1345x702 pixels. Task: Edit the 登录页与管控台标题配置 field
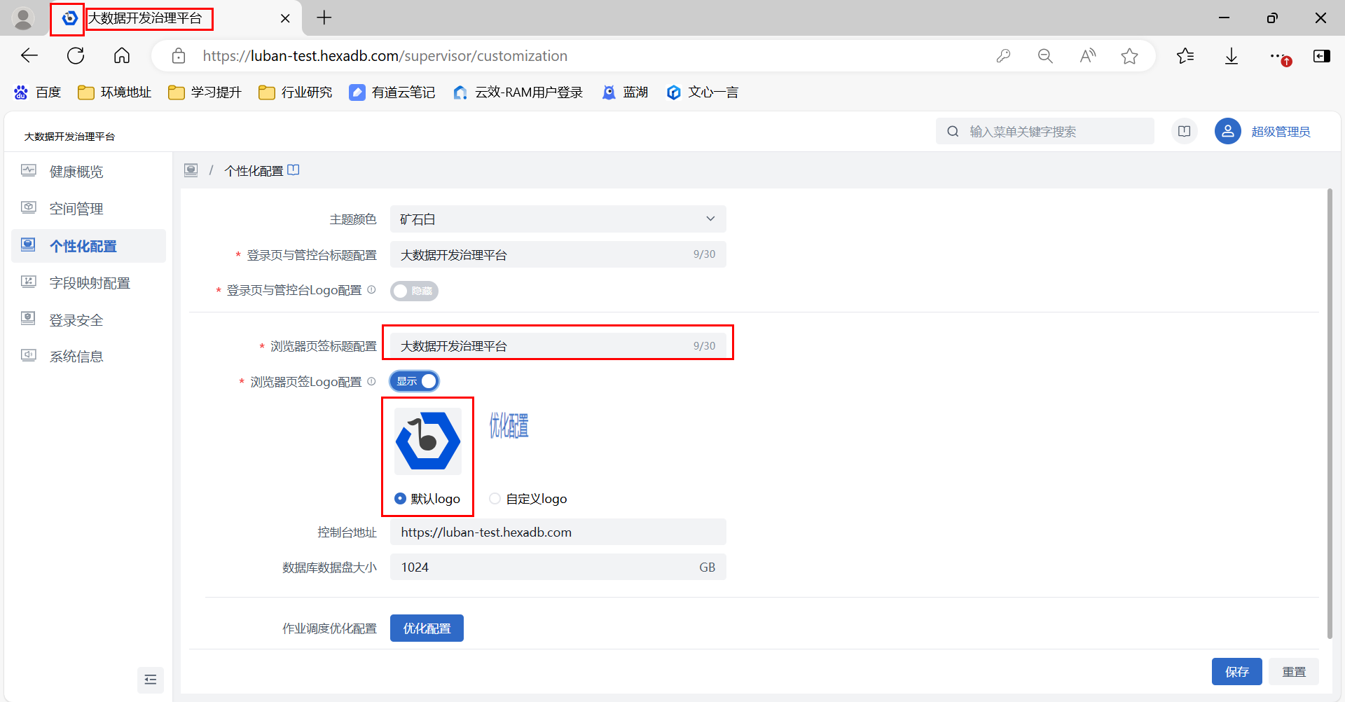[x=558, y=254]
